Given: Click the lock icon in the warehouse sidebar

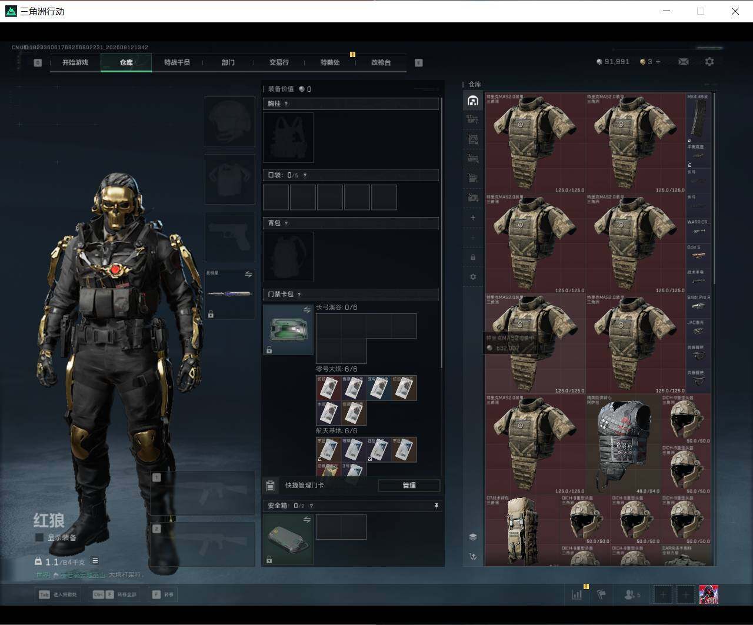Looking at the screenshot, I should tap(473, 257).
